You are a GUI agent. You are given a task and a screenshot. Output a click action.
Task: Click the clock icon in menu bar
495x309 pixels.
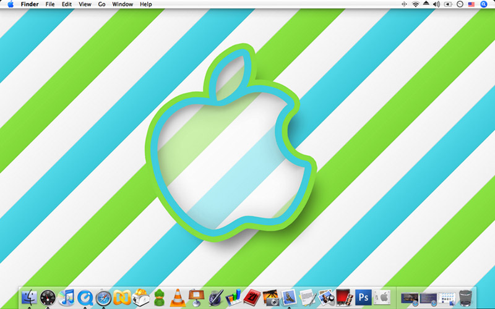460,4
